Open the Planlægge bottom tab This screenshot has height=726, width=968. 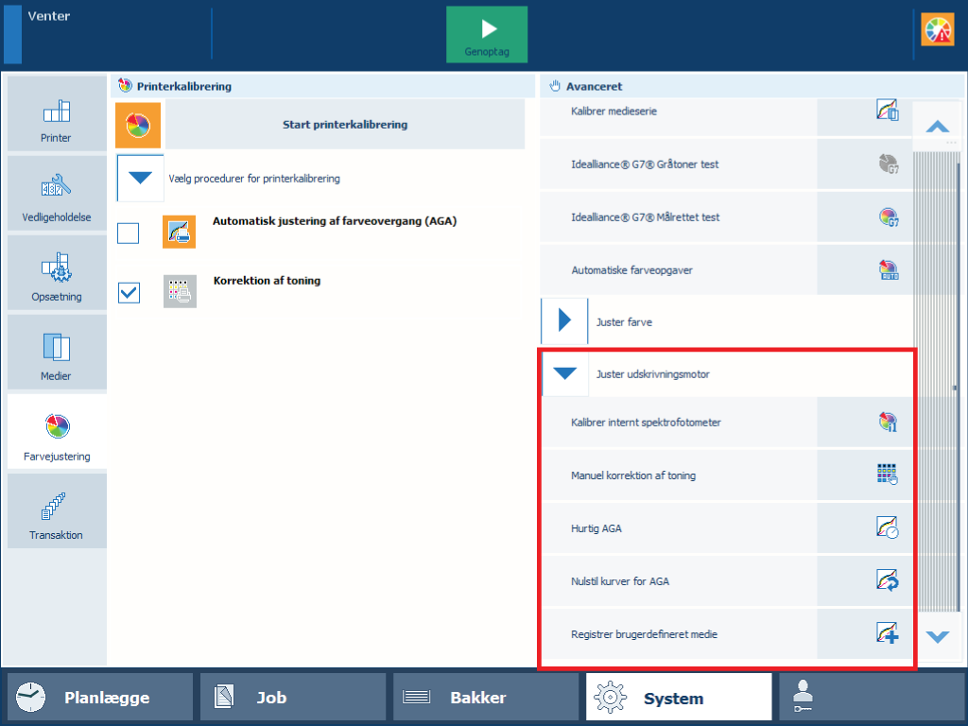click(100, 698)
